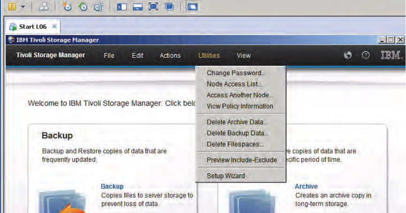Close the Start L06 tab
The height and width of the screenshot is (213, 406).
pos(54,26)
